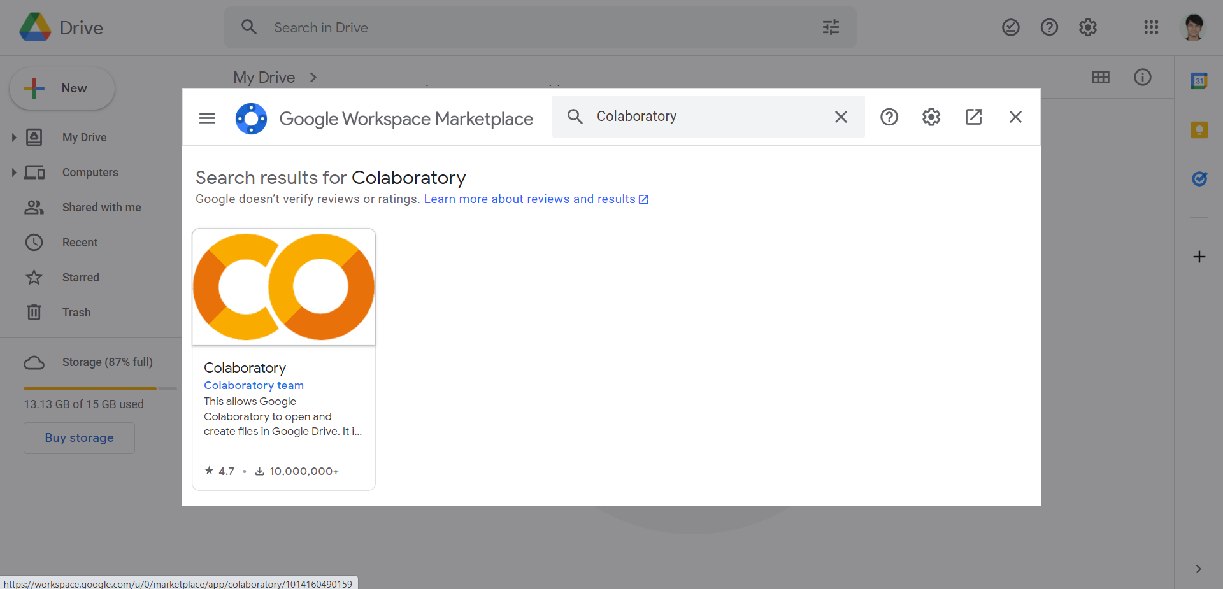Open Drive search options filter icon
This screenshot has height=589, width=1223.
[x=831, y=27]
